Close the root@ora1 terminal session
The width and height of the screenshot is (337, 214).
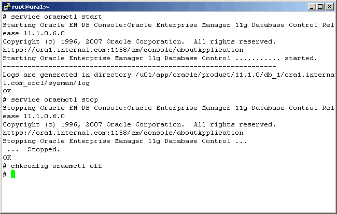[329, 6]
